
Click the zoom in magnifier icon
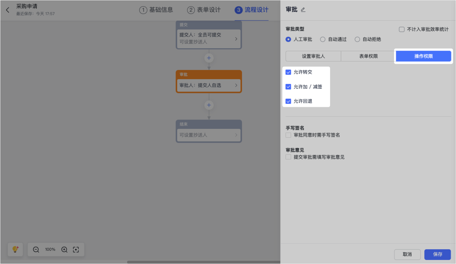point(64,250)
